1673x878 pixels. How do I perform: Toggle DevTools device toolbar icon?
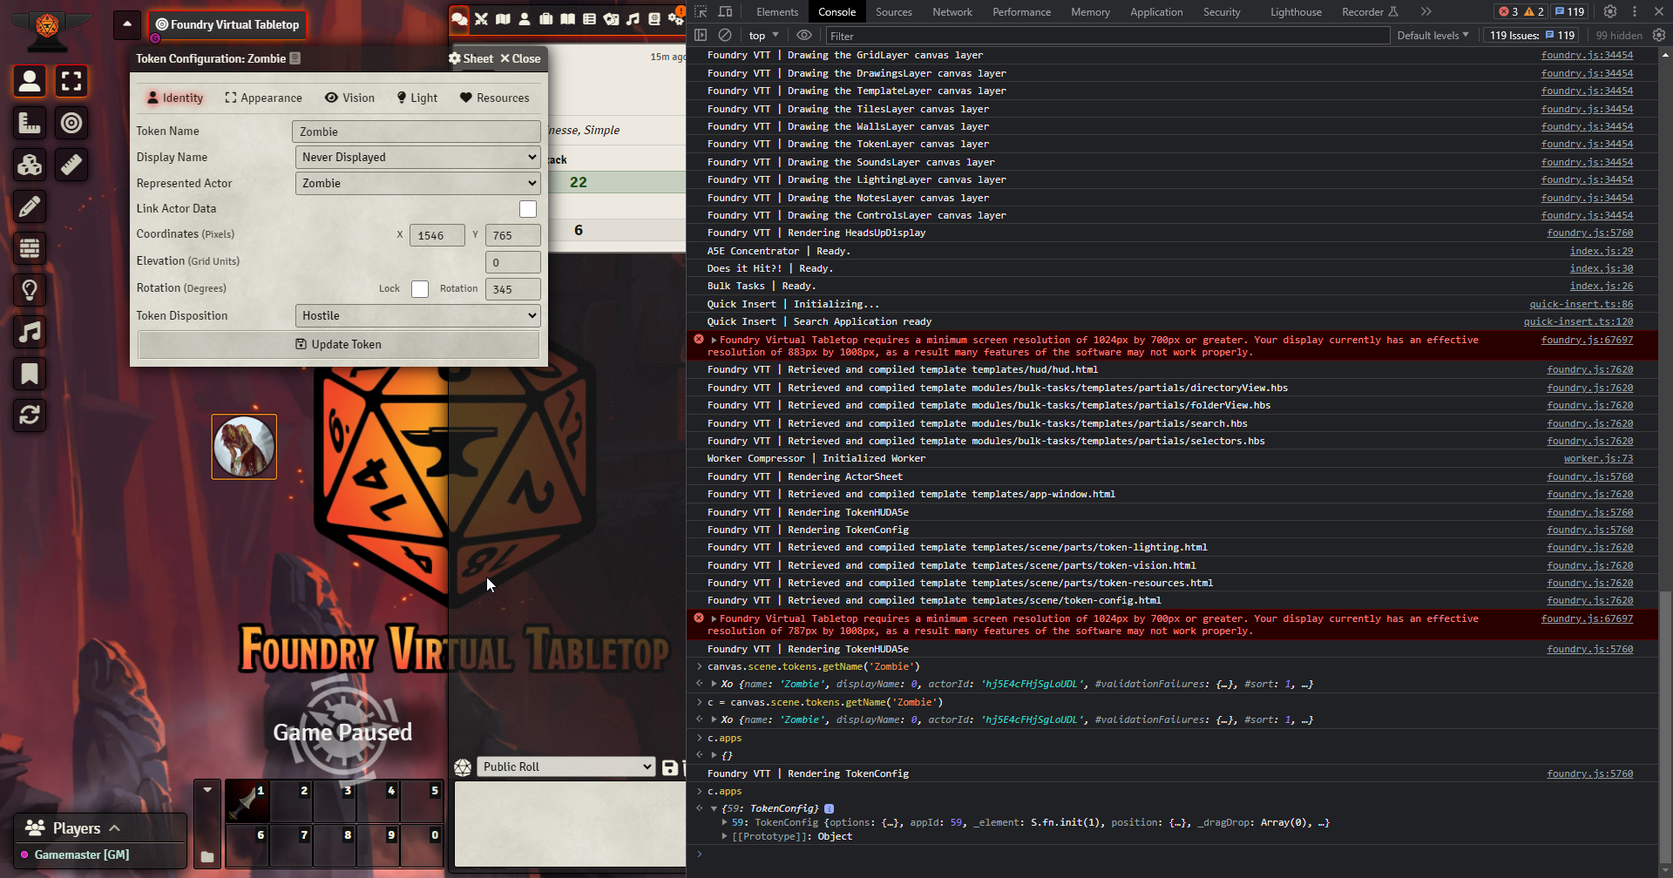725,11
